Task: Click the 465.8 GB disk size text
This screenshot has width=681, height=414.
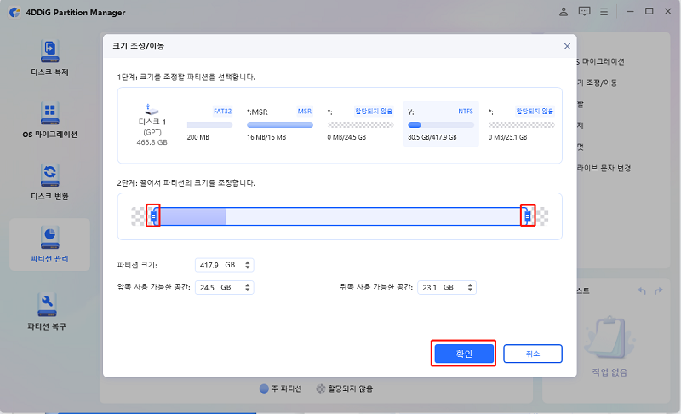Action: [x=152, y=142]
